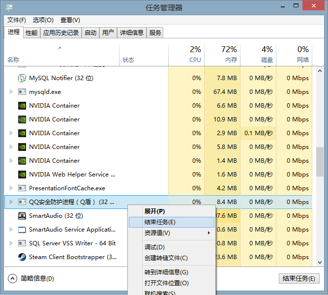Choose 转到详细信息(G) in context menu
328x295 pixels.
[x=172, y=272]
